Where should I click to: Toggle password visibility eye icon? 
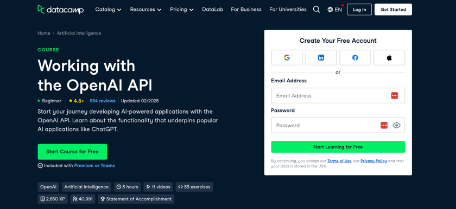[x=396, y=125]
